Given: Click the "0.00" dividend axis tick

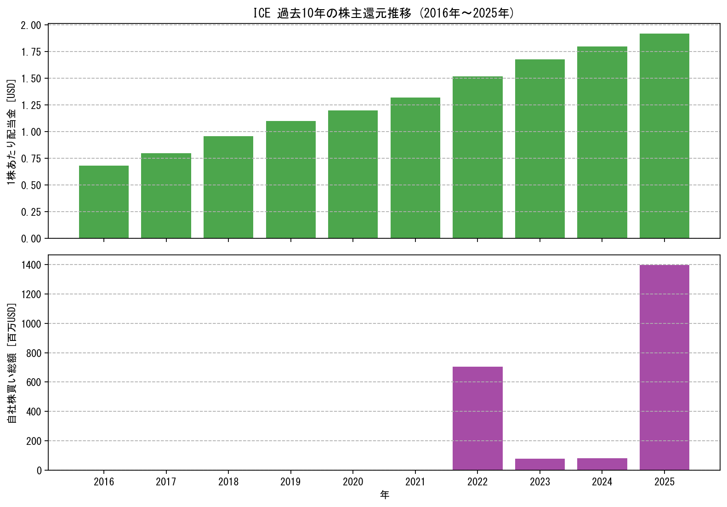Looking at the screenshot, I should click(31, 239).
